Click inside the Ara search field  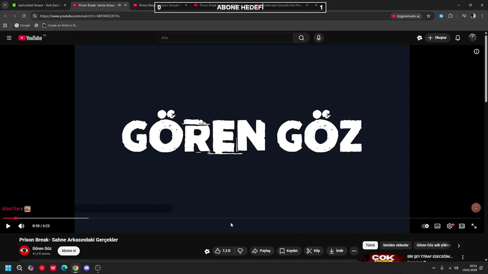[x=225, y=38]
